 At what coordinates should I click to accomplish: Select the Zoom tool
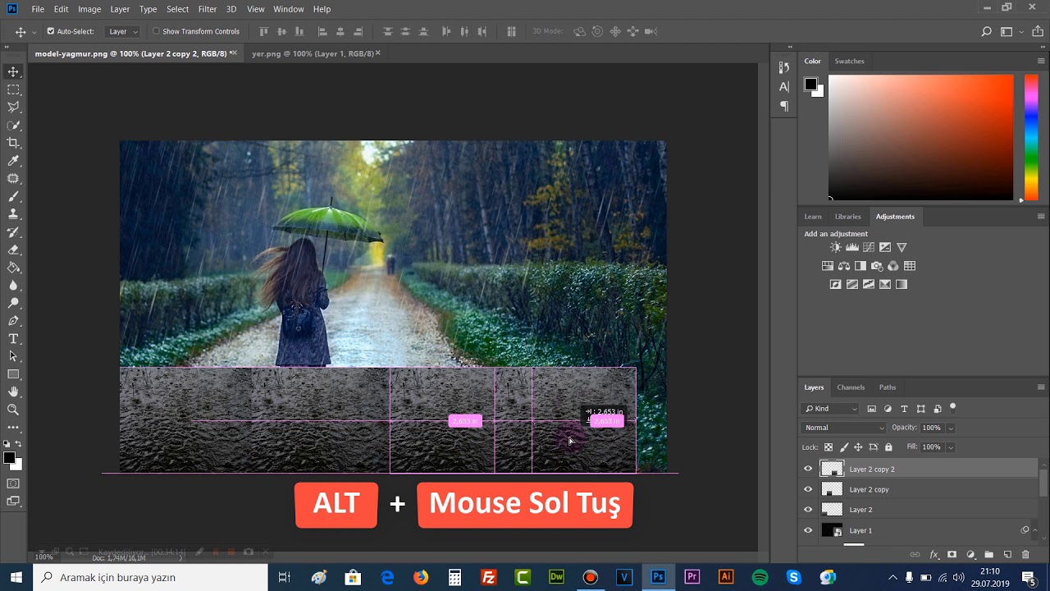tap(13, 410)
